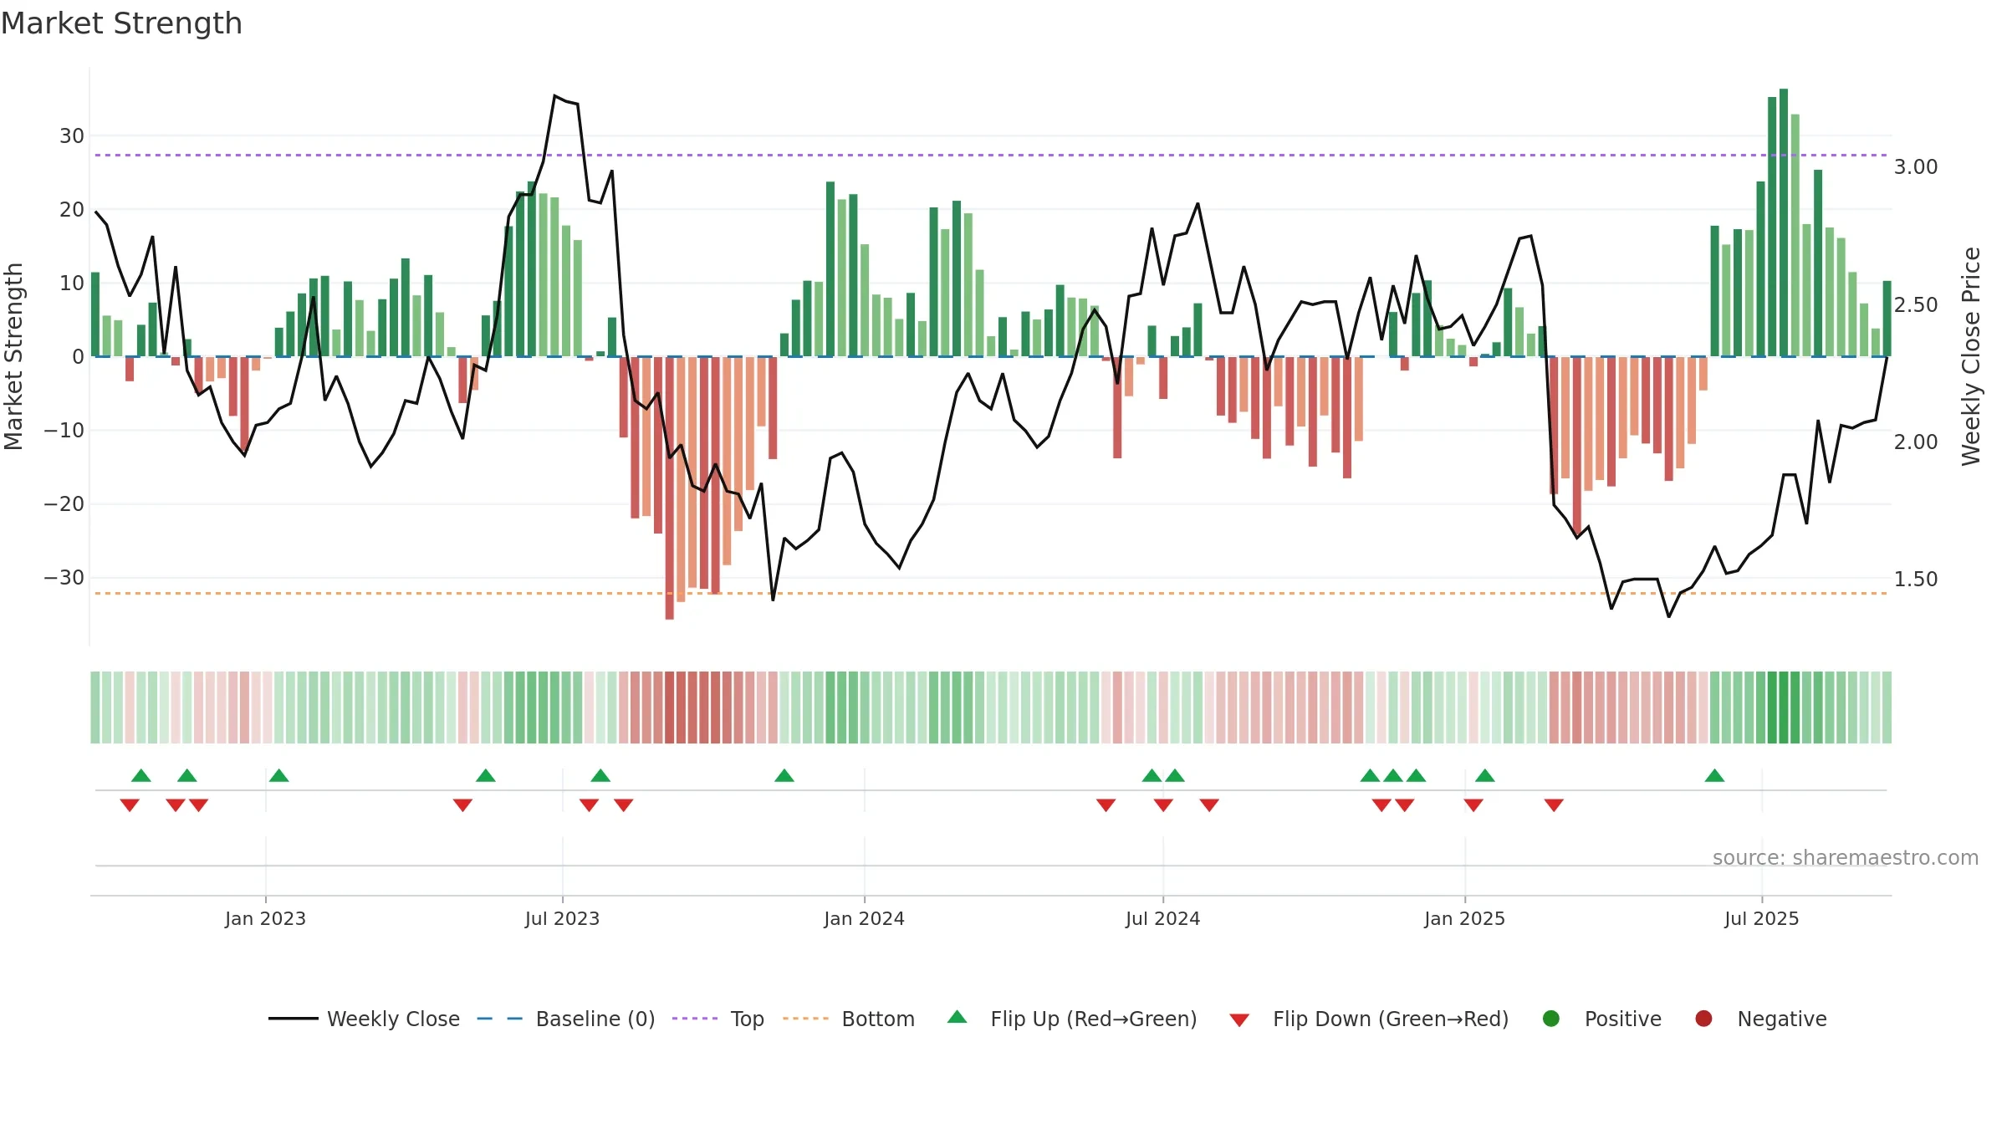This screenshot has width=2007, height=1129.
Task: Click the 3.00 weekly close price tick
Action: [1916, 167]
